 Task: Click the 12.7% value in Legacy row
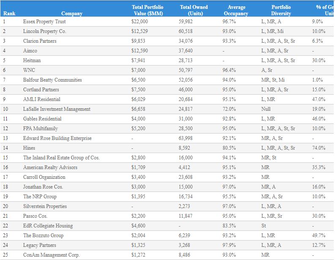point(319,245)
